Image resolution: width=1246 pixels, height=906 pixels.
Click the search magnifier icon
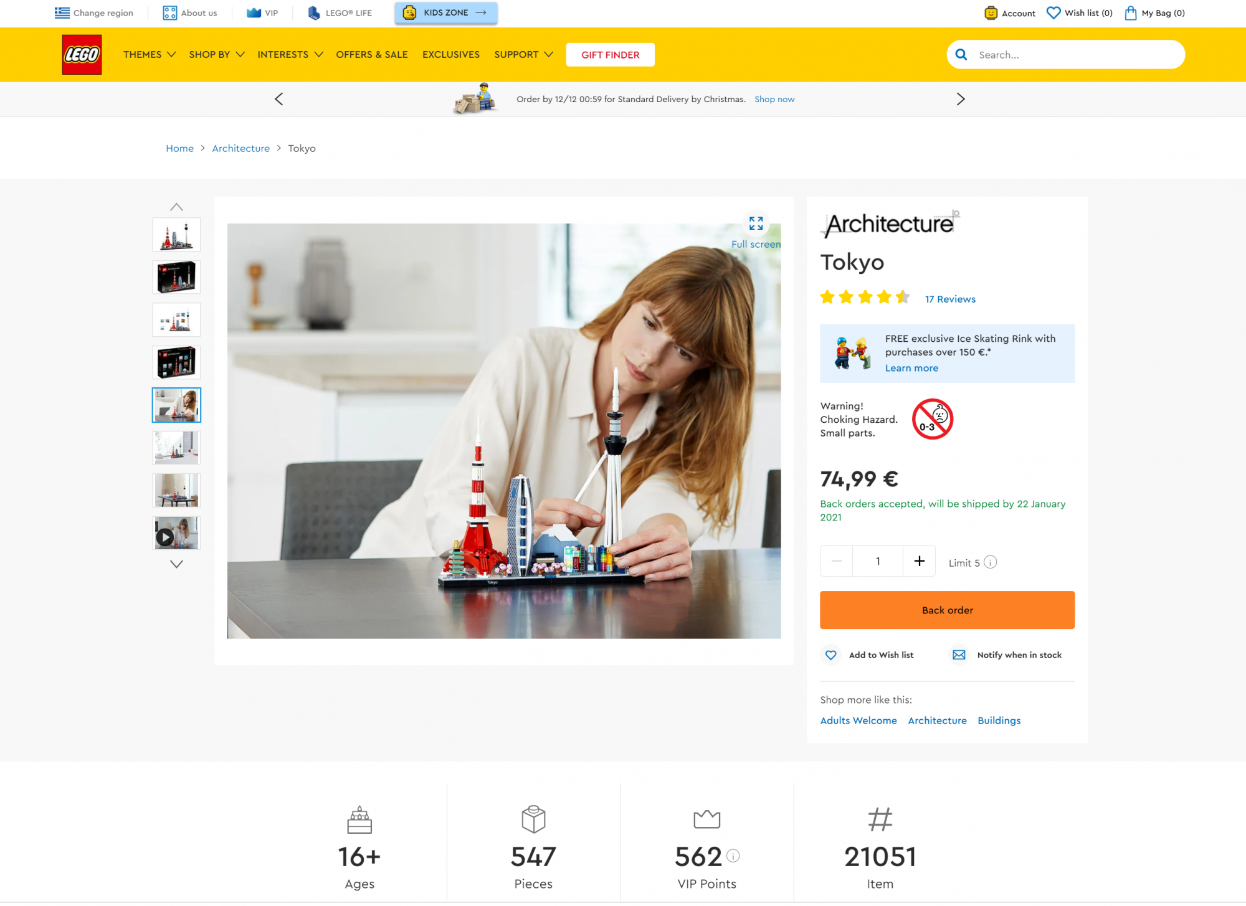tap(961, 55)
